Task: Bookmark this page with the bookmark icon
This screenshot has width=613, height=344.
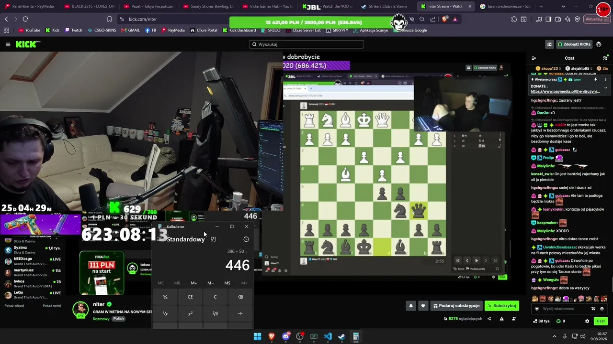Action: point(109,19)
